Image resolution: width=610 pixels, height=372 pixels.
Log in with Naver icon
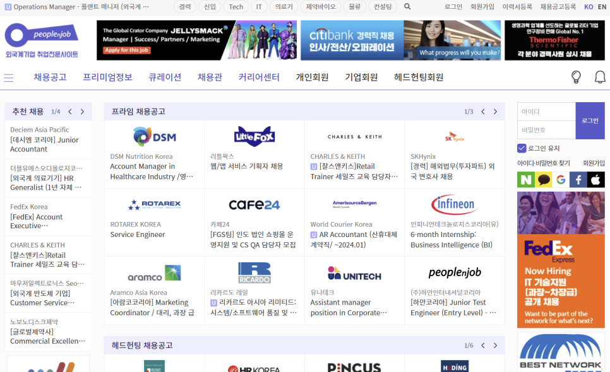coord(525,180)
